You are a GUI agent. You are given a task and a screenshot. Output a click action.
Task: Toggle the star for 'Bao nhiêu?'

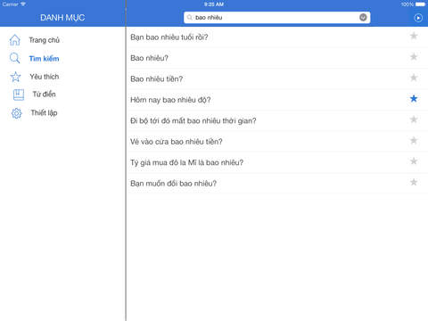point(414,57)
